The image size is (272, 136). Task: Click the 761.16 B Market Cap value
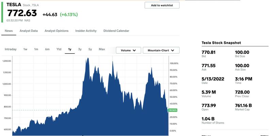coord(243,105)
